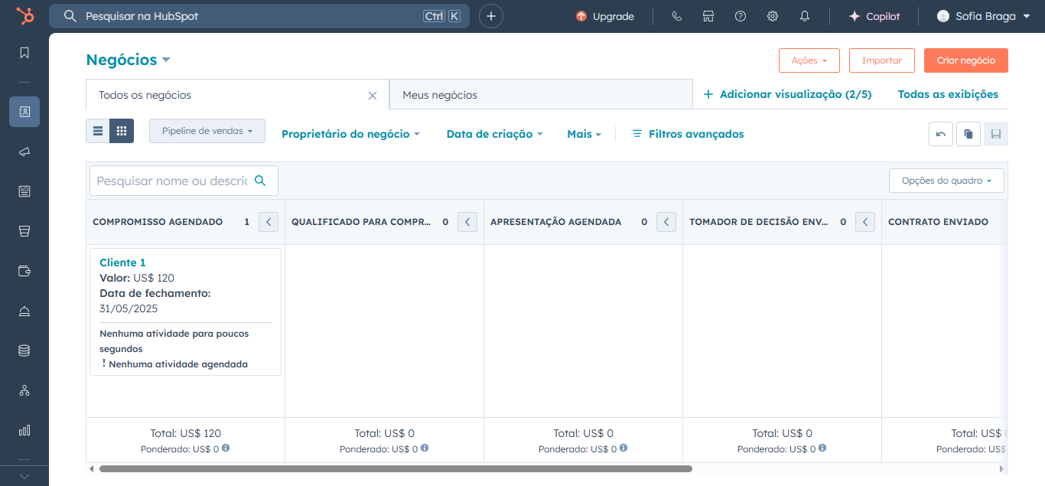The image size is (1045, 486).
Task: Select the board view grid toggle
Action: coord(121,131)
